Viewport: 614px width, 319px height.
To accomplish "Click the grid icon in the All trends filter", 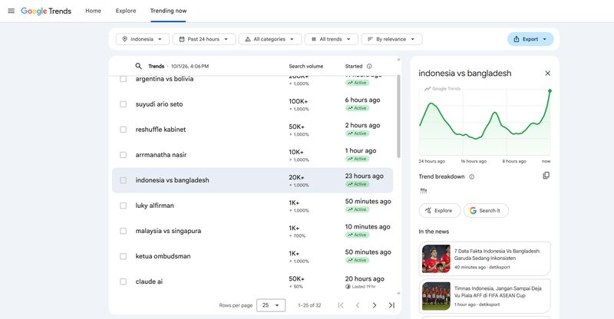I will coord(314,39).
